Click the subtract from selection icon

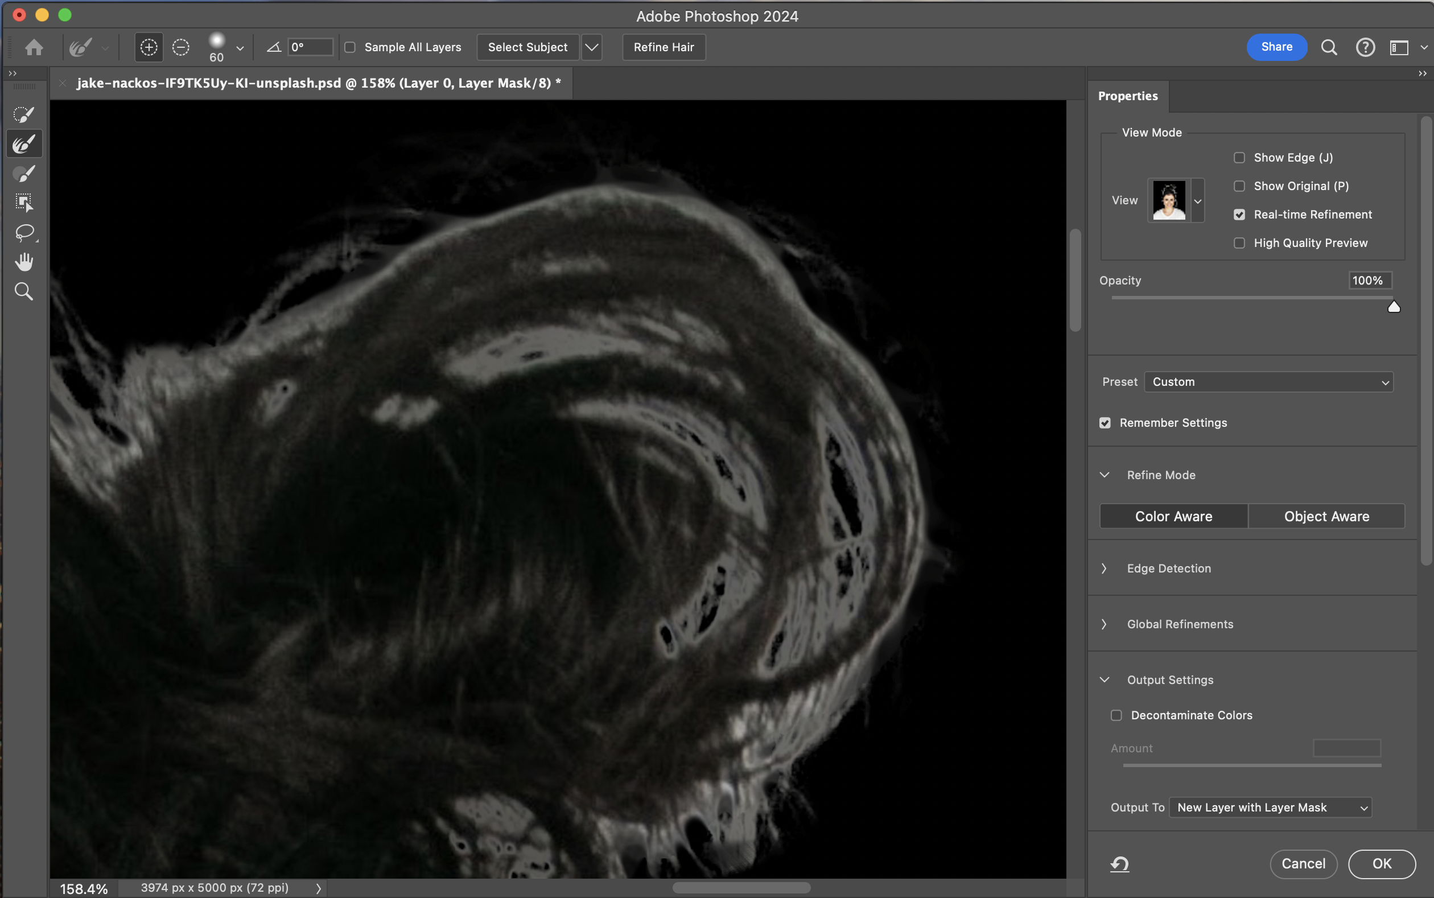coord(180,47)
